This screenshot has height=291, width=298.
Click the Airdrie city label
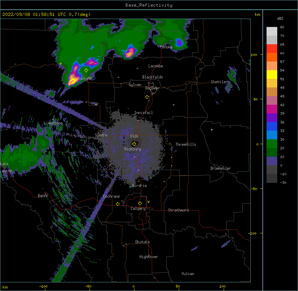click(x=139, y=186)
